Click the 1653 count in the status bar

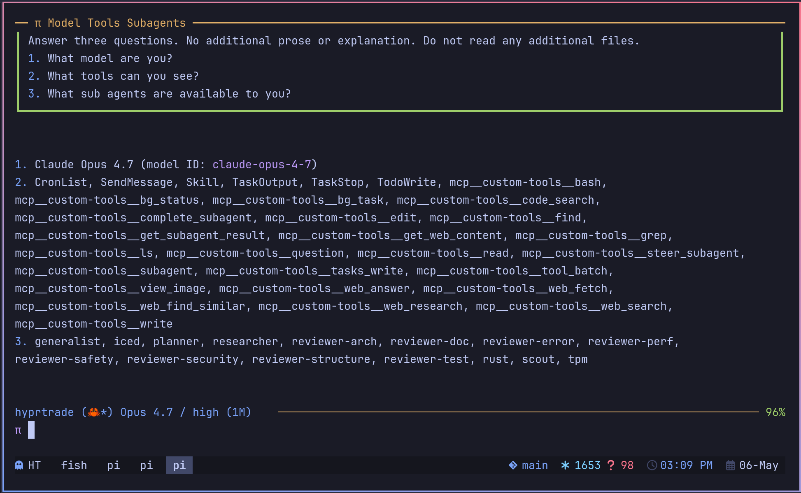[x=588, y=465]
